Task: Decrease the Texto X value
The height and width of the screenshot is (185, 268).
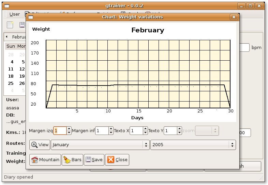Action: point(145,133)
